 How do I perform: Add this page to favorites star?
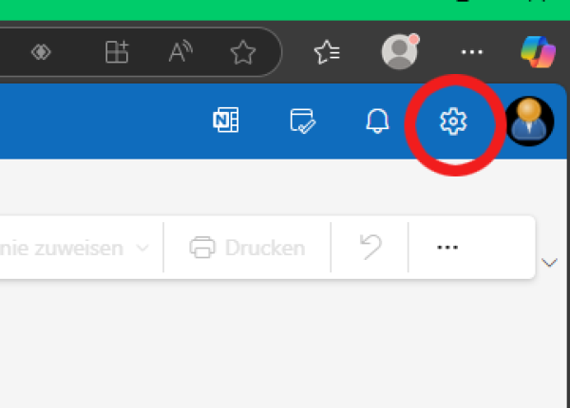click(x=243, y=52)
